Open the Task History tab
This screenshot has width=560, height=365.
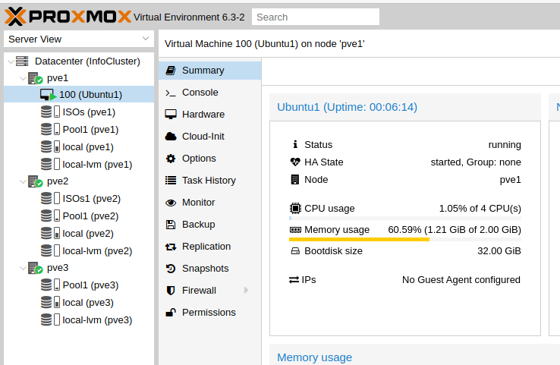click(210, 181)
